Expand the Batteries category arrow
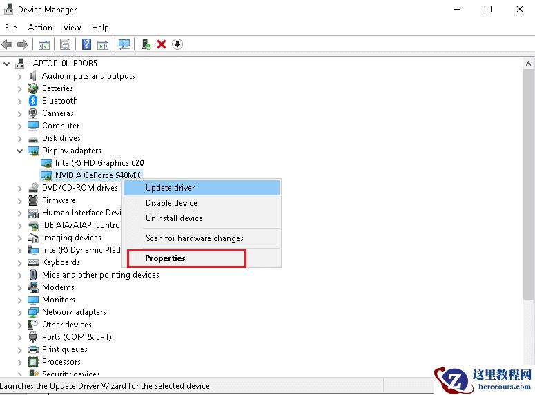The height and width of the screenshot is (395, 535). click(20, 90)
